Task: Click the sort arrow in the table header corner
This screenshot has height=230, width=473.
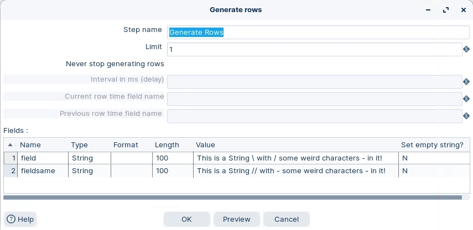Action: point(11,145)
